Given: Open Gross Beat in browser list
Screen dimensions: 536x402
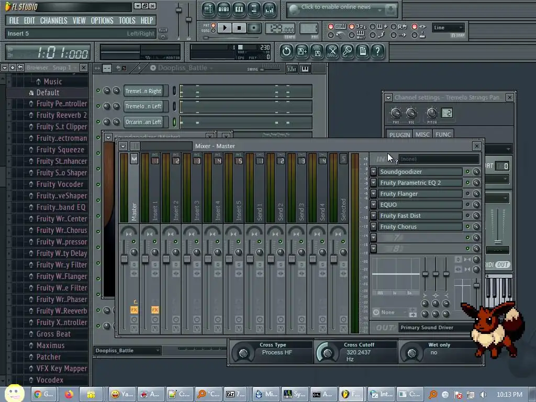Looking at the screenshot, I should (x=53, y=334).
